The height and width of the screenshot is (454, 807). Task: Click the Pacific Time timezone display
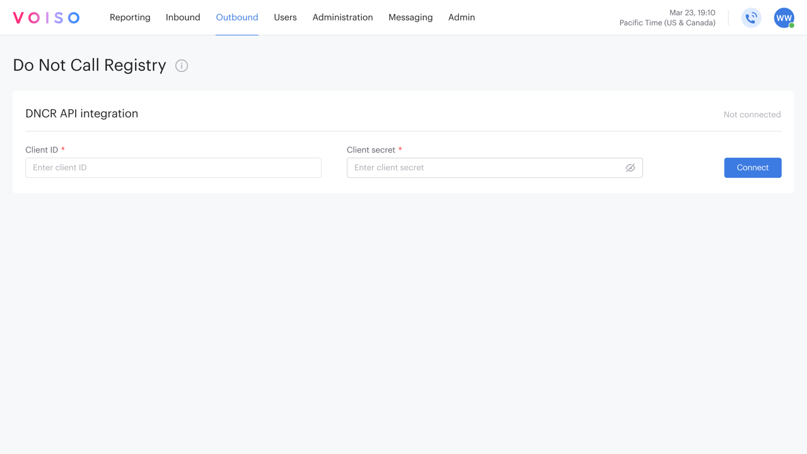[x=667, y=22]
